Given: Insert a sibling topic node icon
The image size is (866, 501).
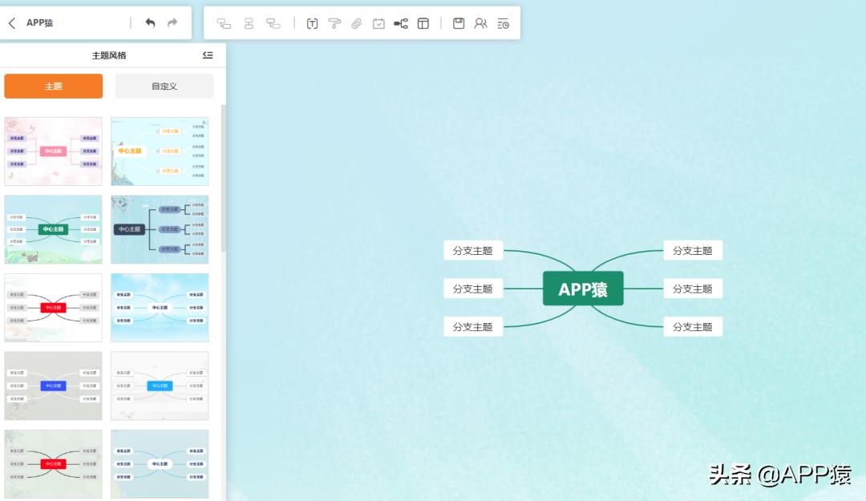Looking at the screenshot, I should (x=249, y=23).
